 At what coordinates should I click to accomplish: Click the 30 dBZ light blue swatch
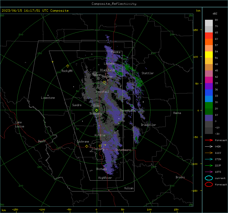209,99
